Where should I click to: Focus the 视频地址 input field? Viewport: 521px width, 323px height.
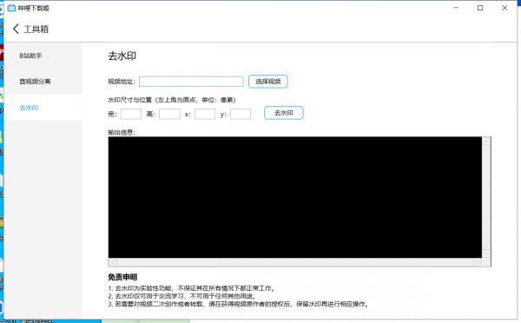191,82
